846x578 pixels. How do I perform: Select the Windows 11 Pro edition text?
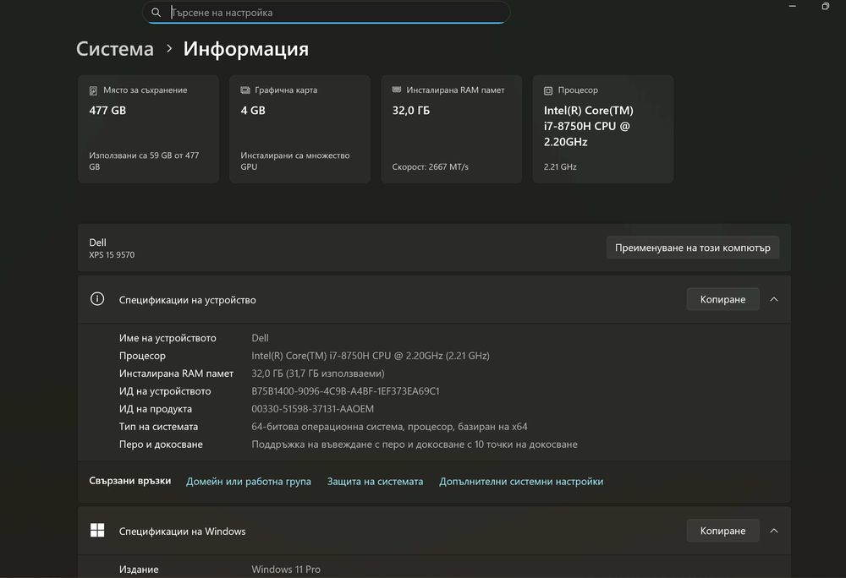(286, 570)
